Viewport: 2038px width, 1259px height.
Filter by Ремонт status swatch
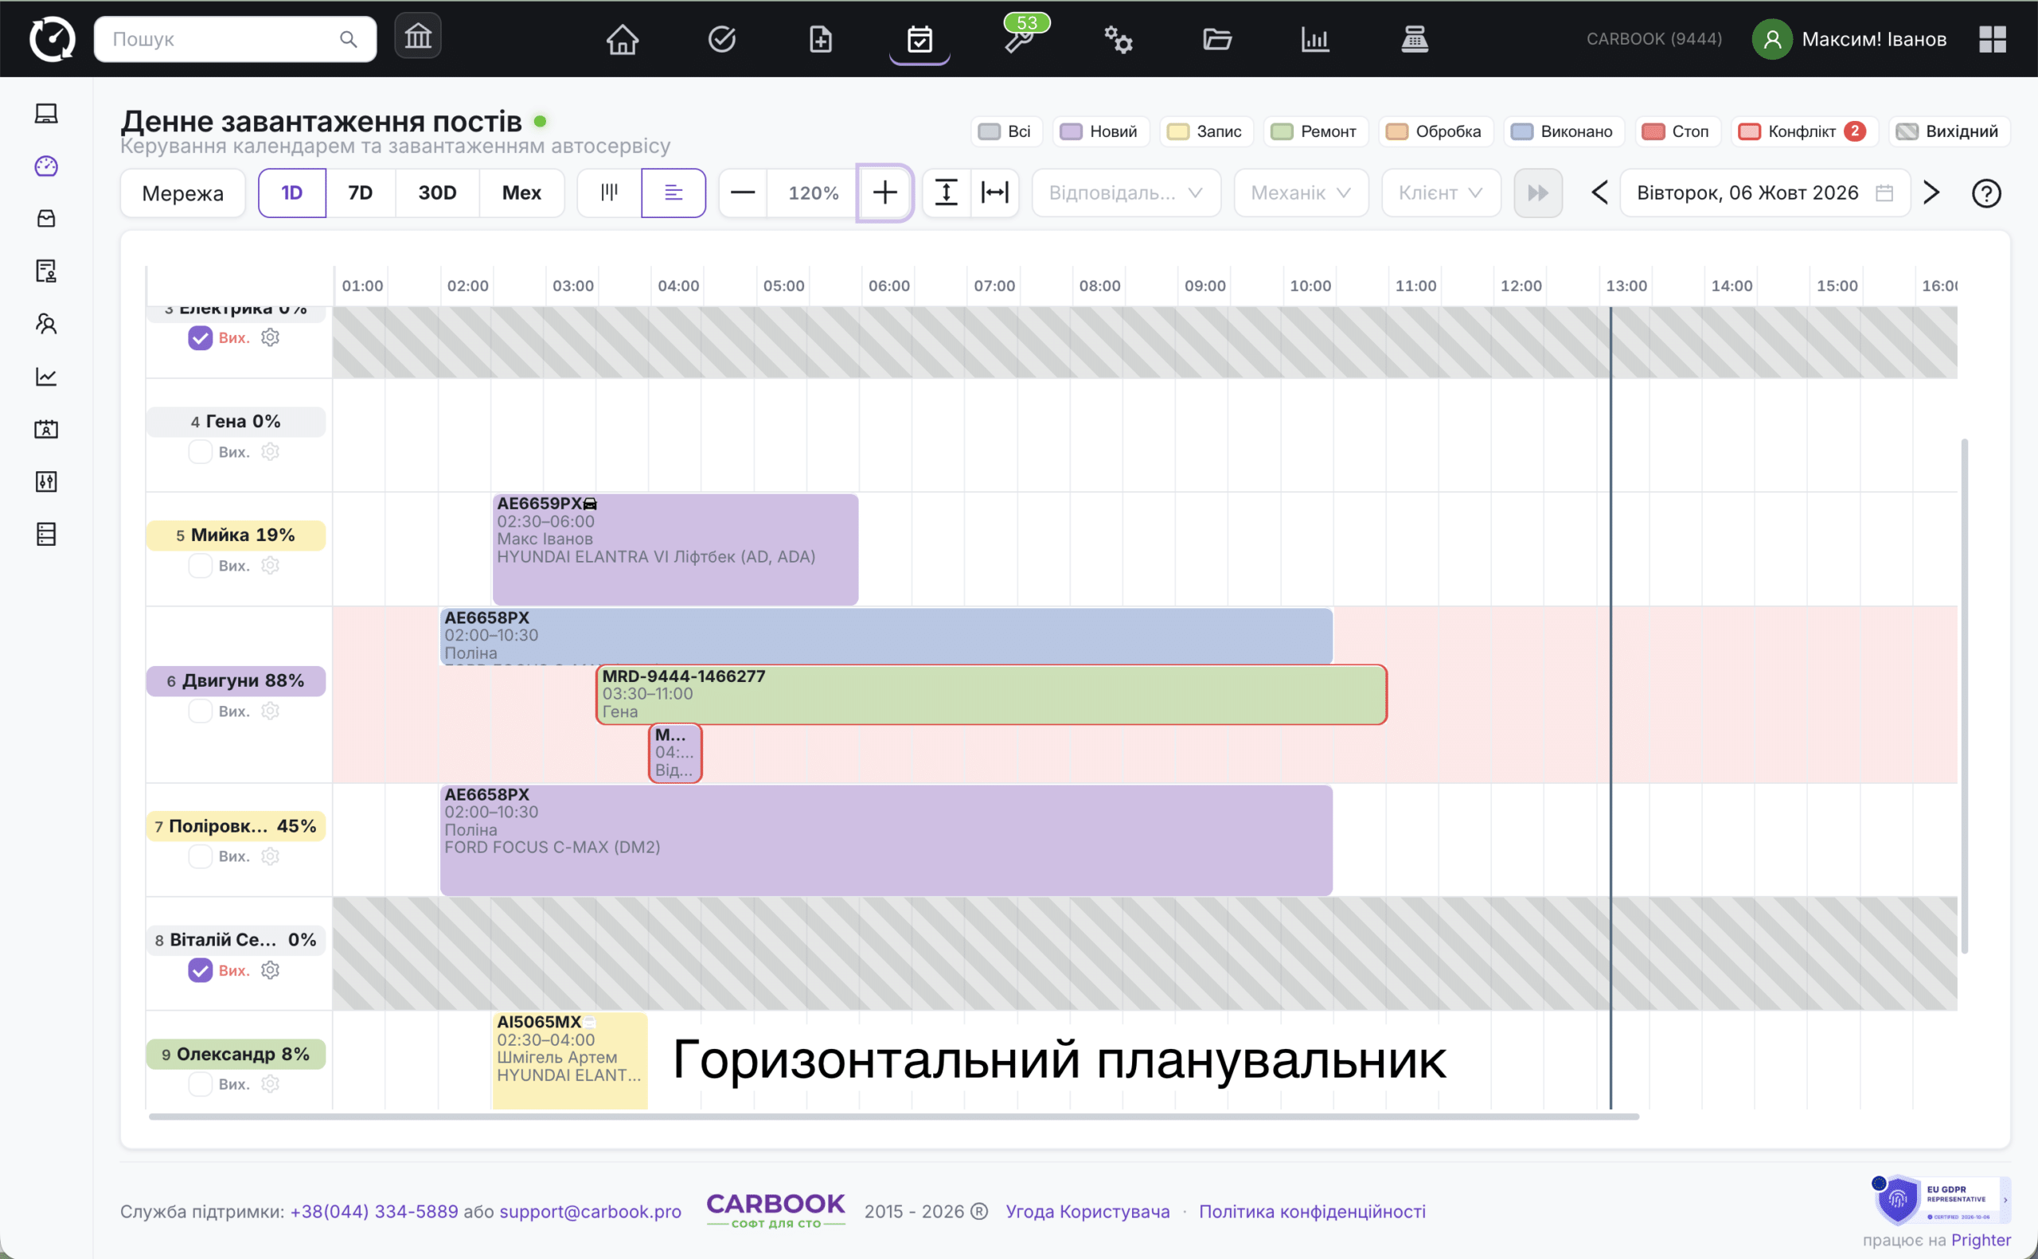(x=1315, y=131)
